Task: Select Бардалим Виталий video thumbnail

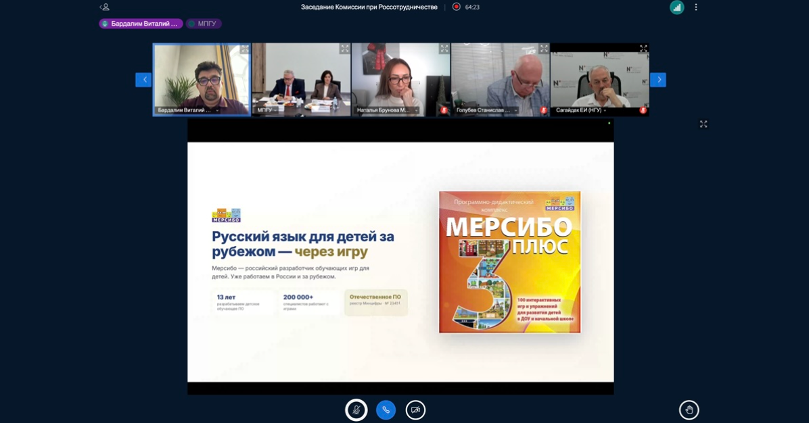Action: click(201, 80)
